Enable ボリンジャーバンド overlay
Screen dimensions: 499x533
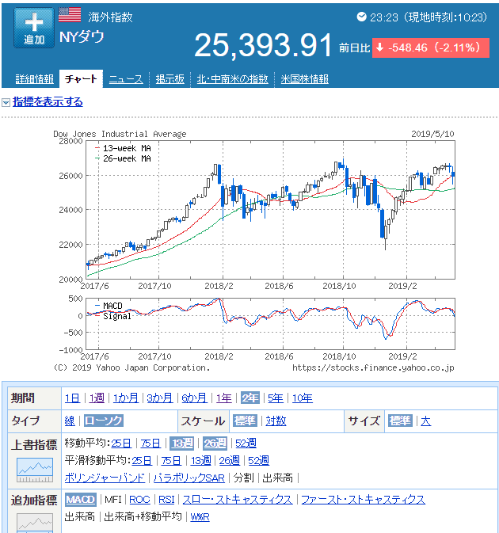105,478
